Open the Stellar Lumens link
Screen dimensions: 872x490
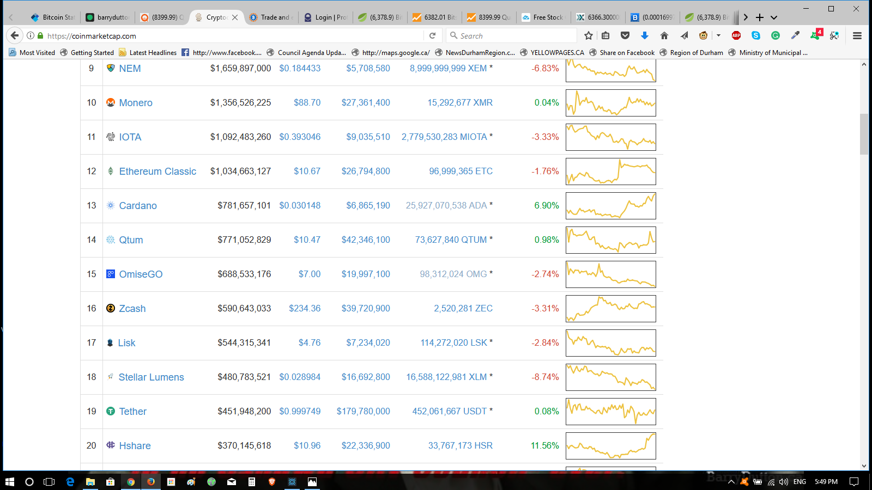(151, 377)
